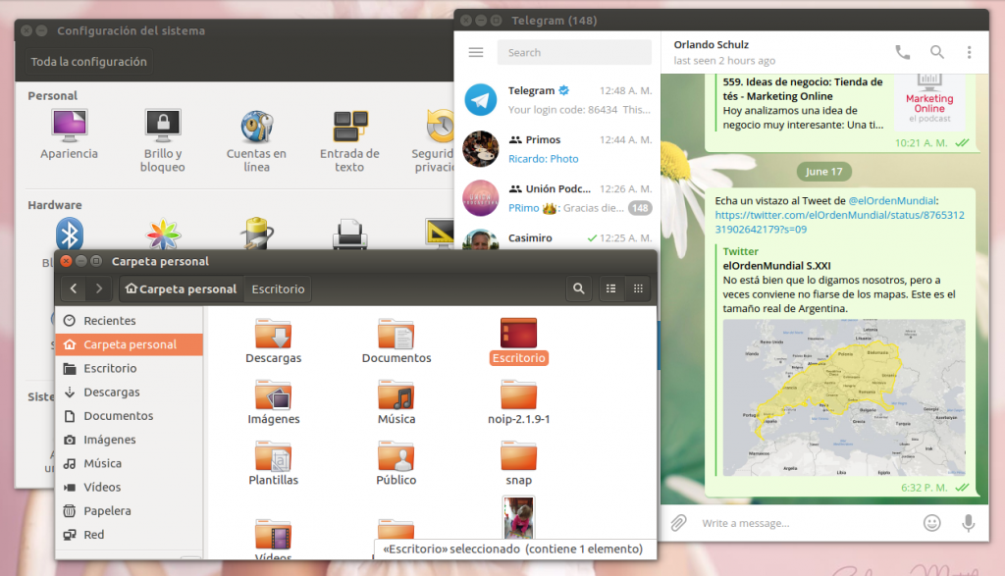The height and width of the screenshot is (576, 1005).
Task: Open Imágenes in sidebar
Action: coord(130,439)
